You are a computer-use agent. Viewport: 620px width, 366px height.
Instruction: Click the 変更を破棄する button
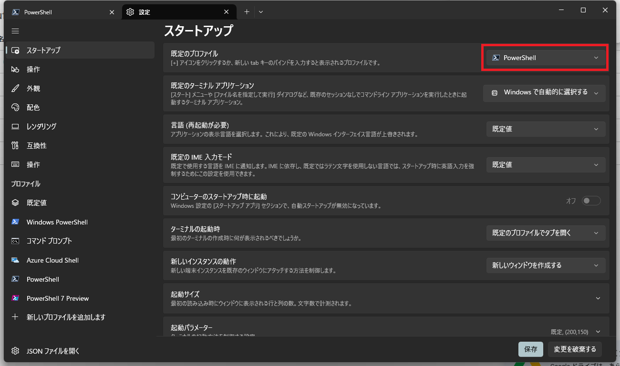[575, 349]
